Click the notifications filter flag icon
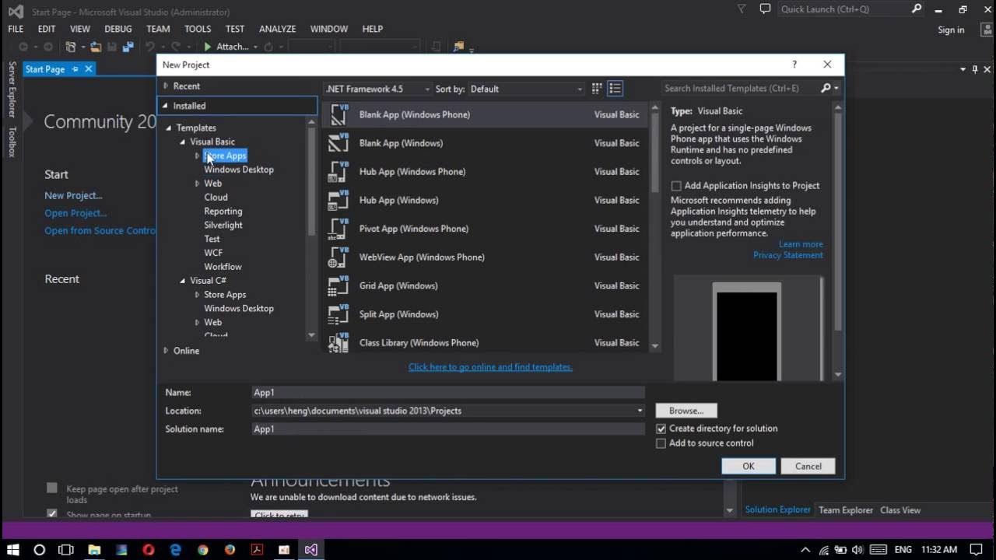The height and width of the screenshot is (560, 996). point(742,9)
